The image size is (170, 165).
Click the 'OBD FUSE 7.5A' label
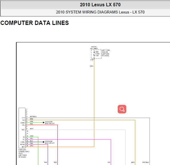[97, 54]
